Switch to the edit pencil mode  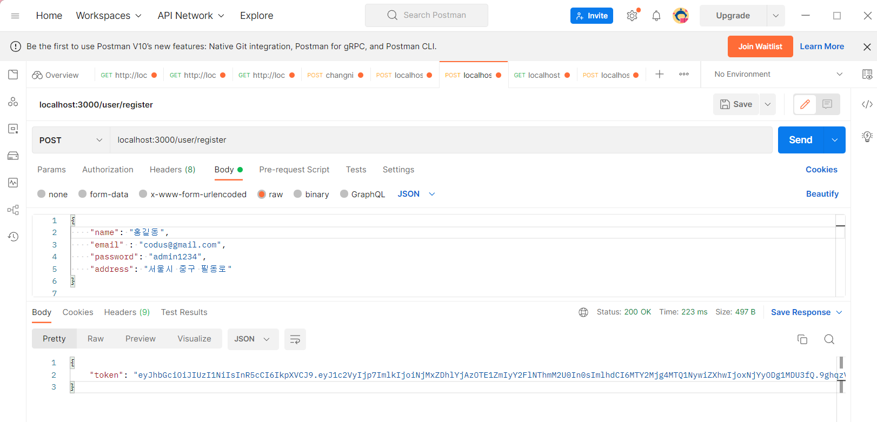[x=805, y=104]
